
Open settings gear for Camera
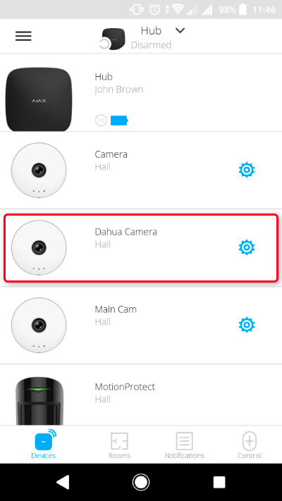tap(247, 170)
